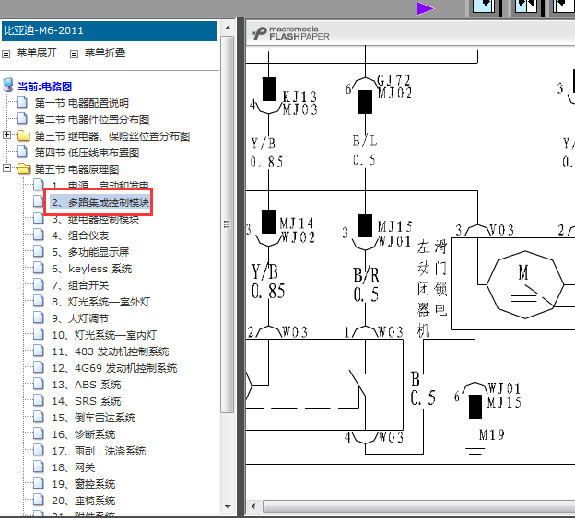The width and height of the screenshot is (575, 518).
Task: Click the purple play arrow icon
Action: (x=426, y=8)
